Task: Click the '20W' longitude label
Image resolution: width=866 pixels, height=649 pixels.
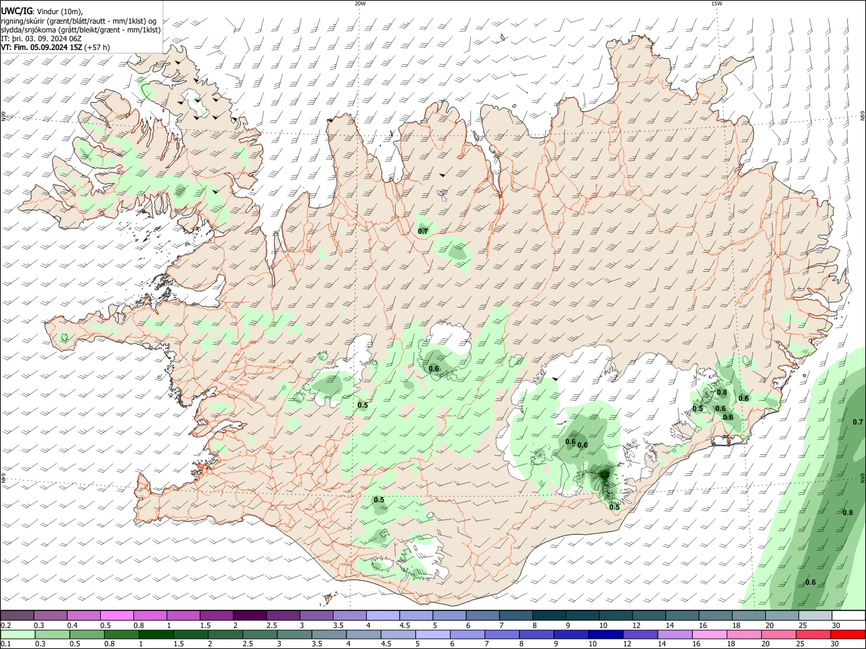Action: (360, 3)
